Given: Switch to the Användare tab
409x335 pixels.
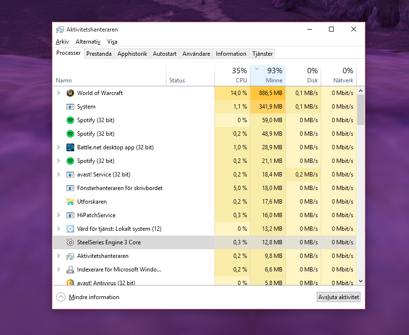Looking at the screenshot, I should [x=196, y=54].
